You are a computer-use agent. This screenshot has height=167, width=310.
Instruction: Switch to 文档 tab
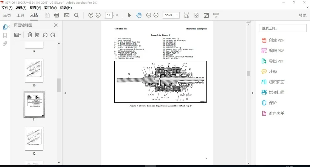[34, 15]
